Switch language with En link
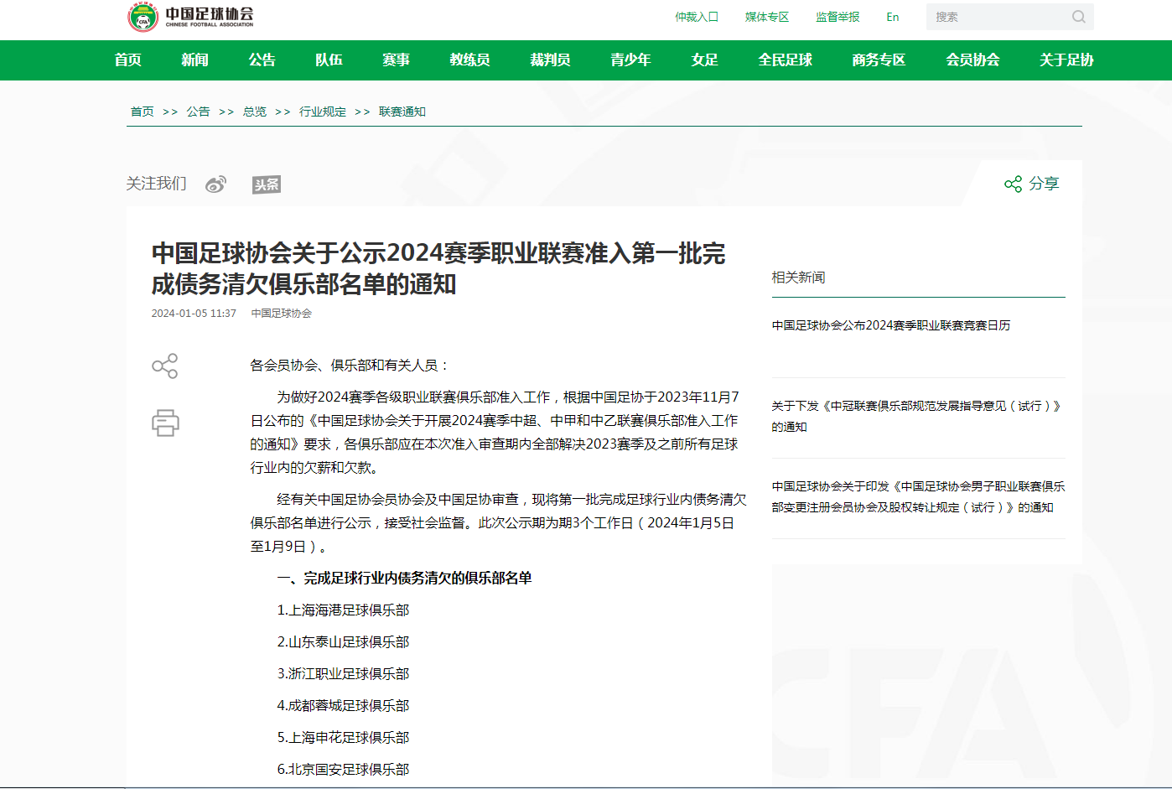The width and height of the screenshot is (1172, 789). tap(893, 17)
